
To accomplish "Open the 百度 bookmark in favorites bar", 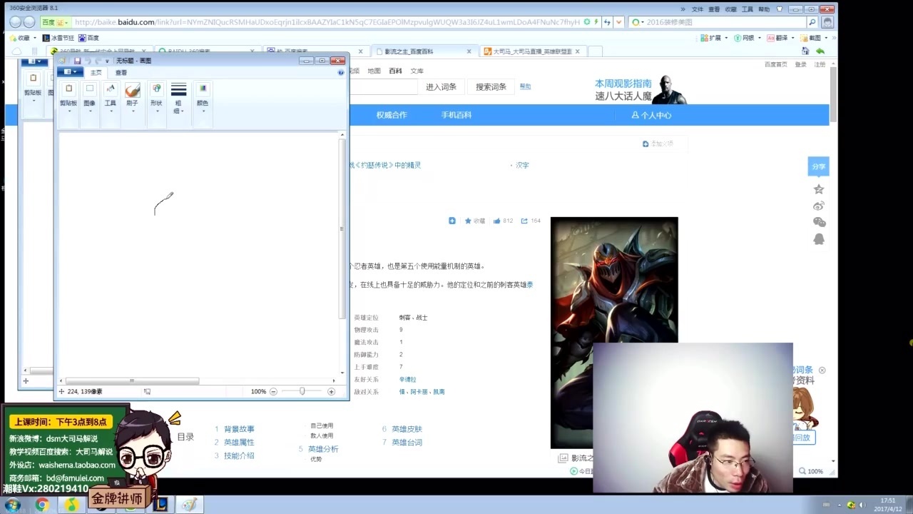I will point(89,38).
